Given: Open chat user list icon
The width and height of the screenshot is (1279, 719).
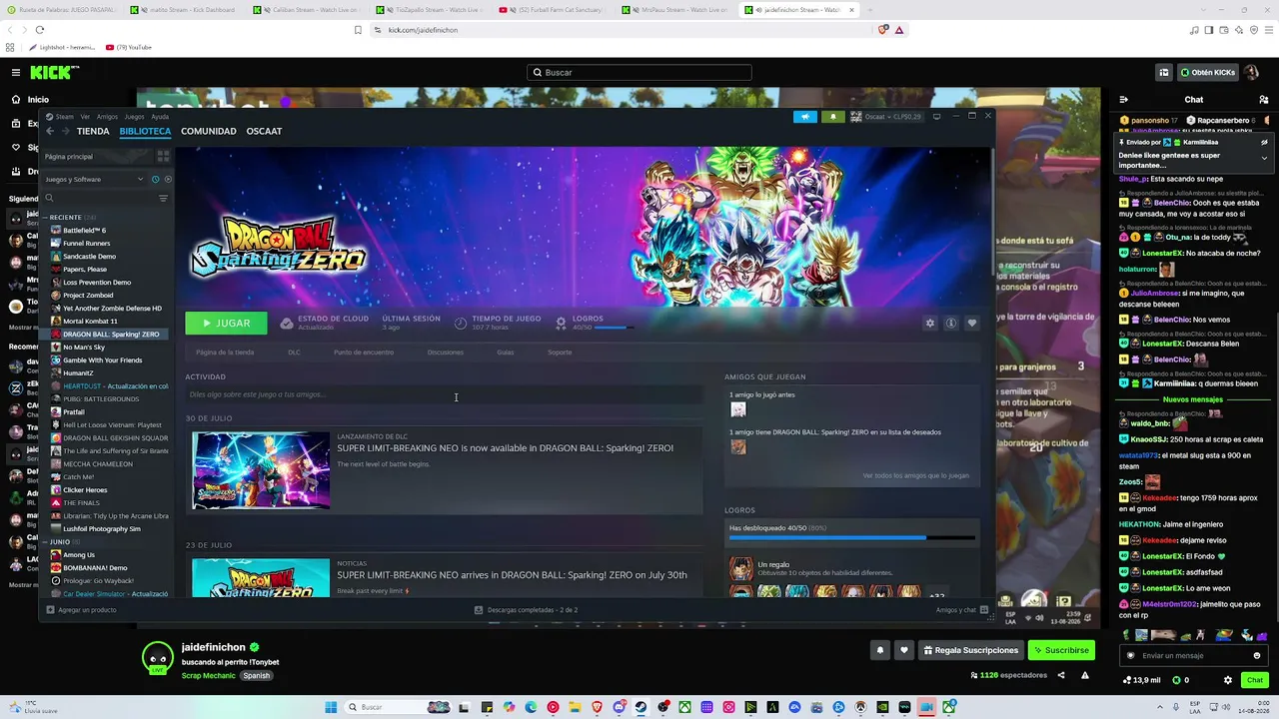Looking at the screenshot, I should tap(1263, 100).
